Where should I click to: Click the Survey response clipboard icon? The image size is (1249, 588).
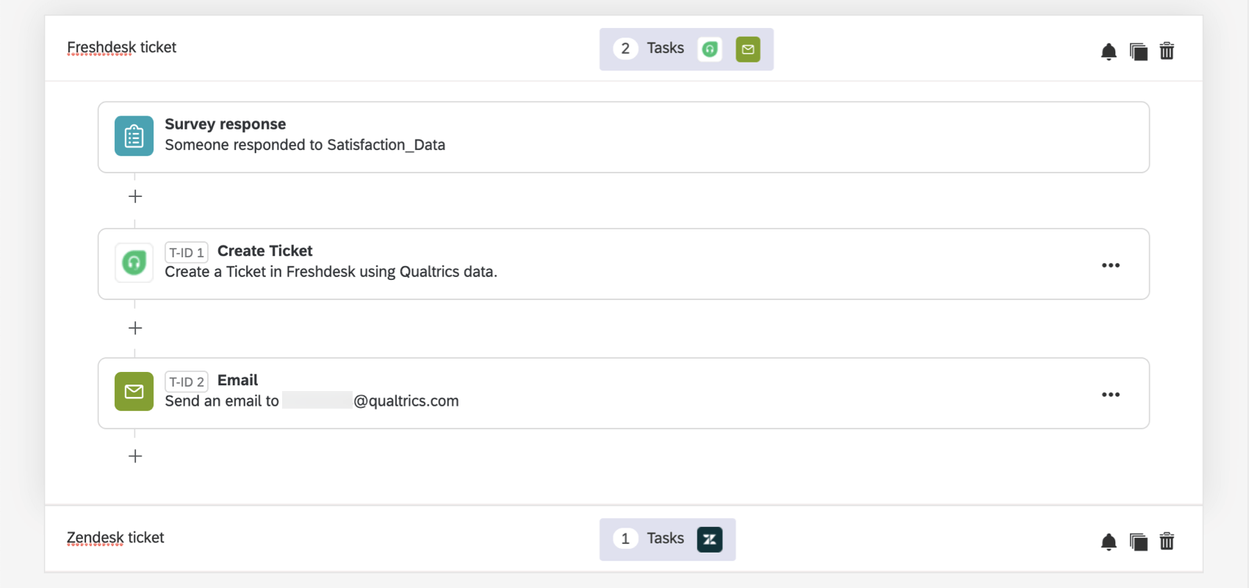point(134,136)
